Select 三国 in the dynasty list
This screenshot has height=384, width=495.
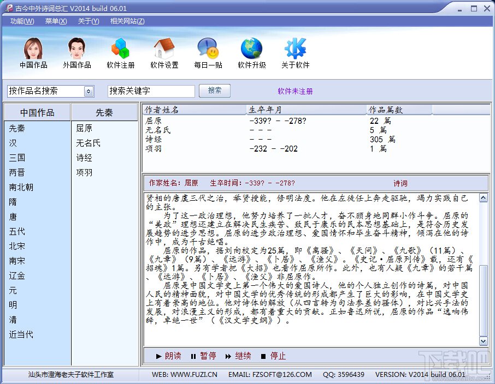(x=17, y=158)
